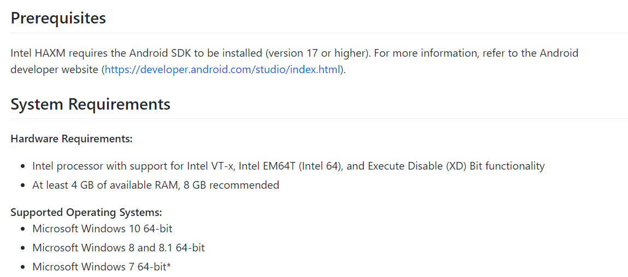
Task: Click the Windows 8 and 8.1 64-bit item
Action: point(119,248)
